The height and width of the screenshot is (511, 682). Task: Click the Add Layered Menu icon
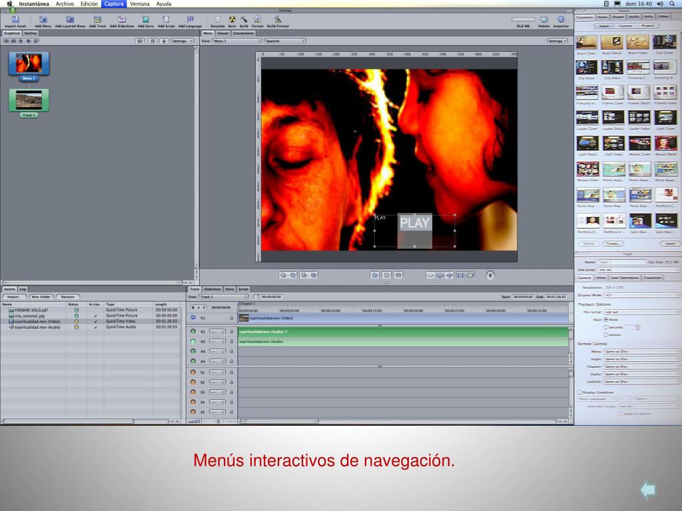[69, 19]
